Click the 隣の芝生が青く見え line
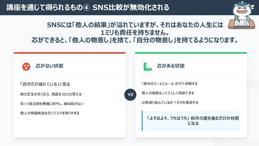This screenshot has height=146, width=259. pos(51,94)
